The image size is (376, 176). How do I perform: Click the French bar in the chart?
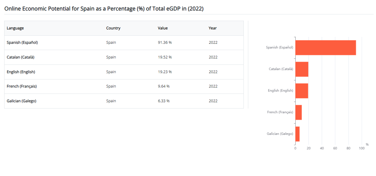point(298,112)
